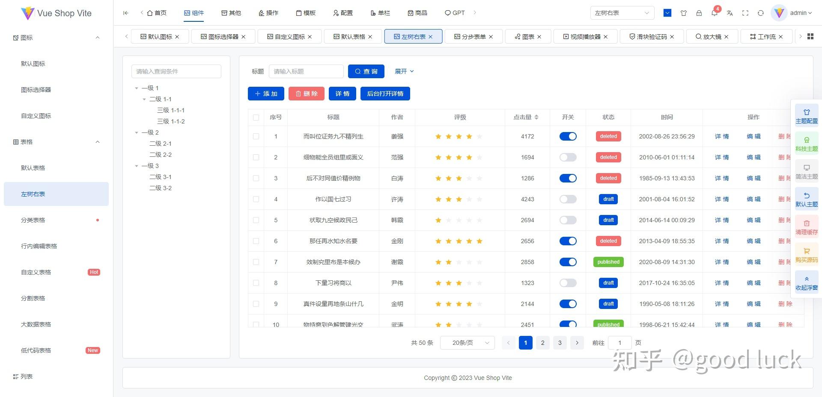Refresh the page using the reload icon
Image resolution: width=822 pixels, height=397 pixels.
tap(761, 13)
